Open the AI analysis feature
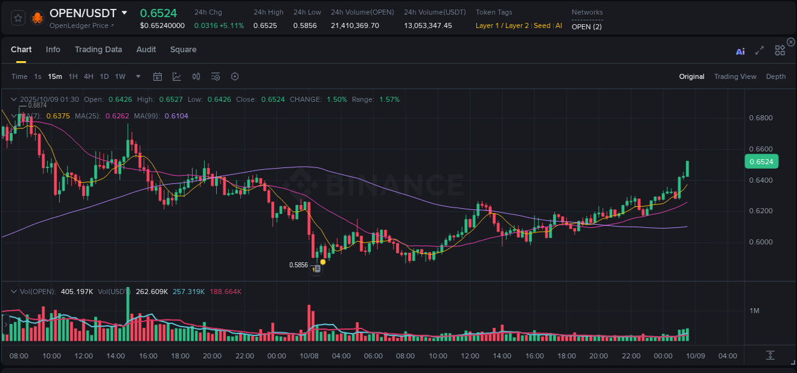The height and width of the screenshot is (373, 797). pos(740,51)
